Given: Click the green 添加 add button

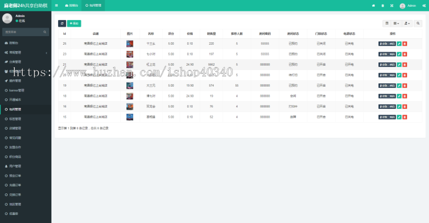Looking at the screenshot, I should pyautogui.click(x=74, y=23).
